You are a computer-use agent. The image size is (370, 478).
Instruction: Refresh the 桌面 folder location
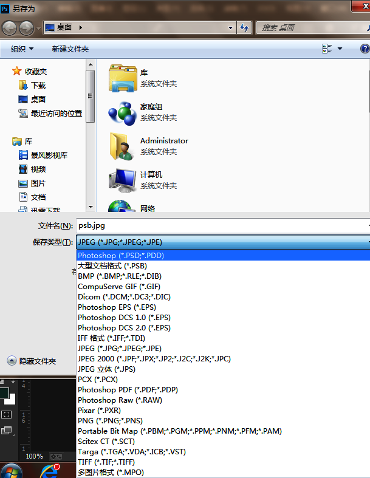(x=244, y=28)
